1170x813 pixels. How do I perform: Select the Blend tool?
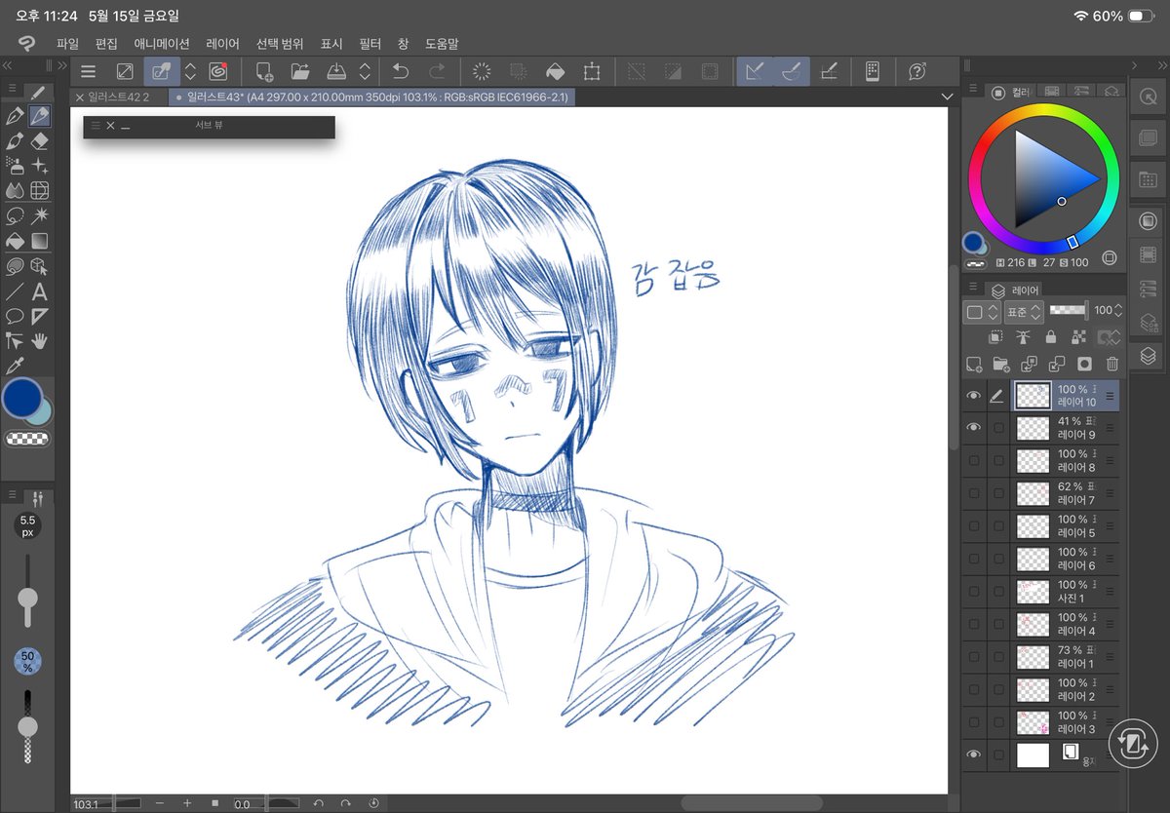15,191
